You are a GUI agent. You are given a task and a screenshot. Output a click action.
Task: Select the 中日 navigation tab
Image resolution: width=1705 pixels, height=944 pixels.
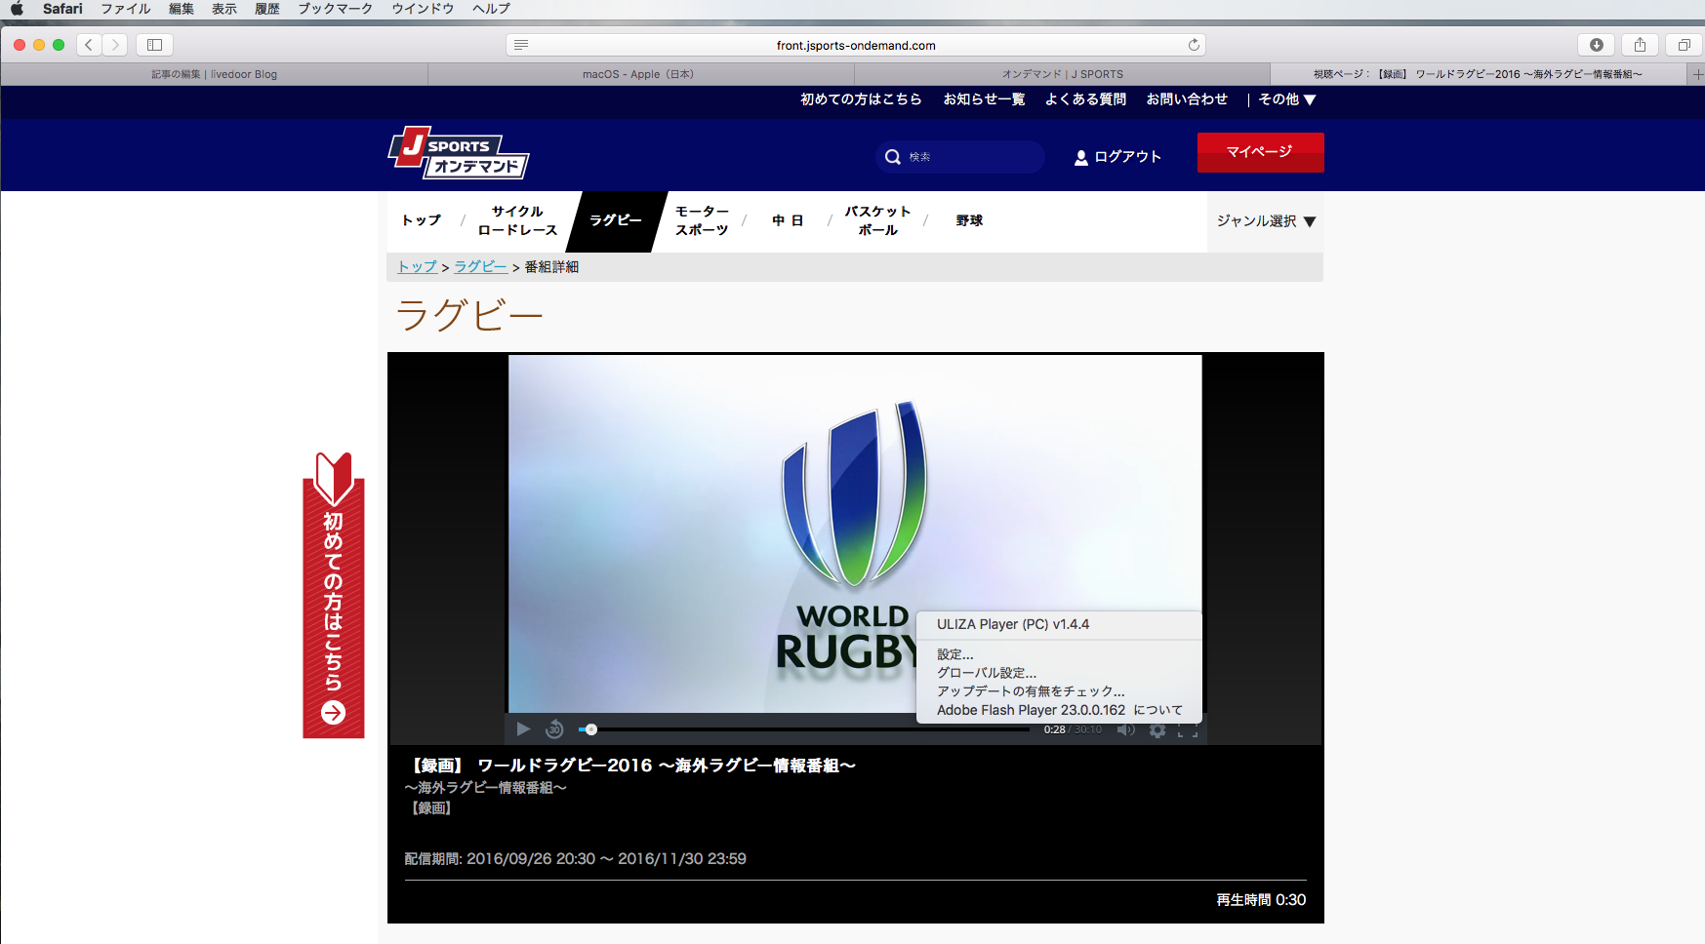[x=788, y=220]
